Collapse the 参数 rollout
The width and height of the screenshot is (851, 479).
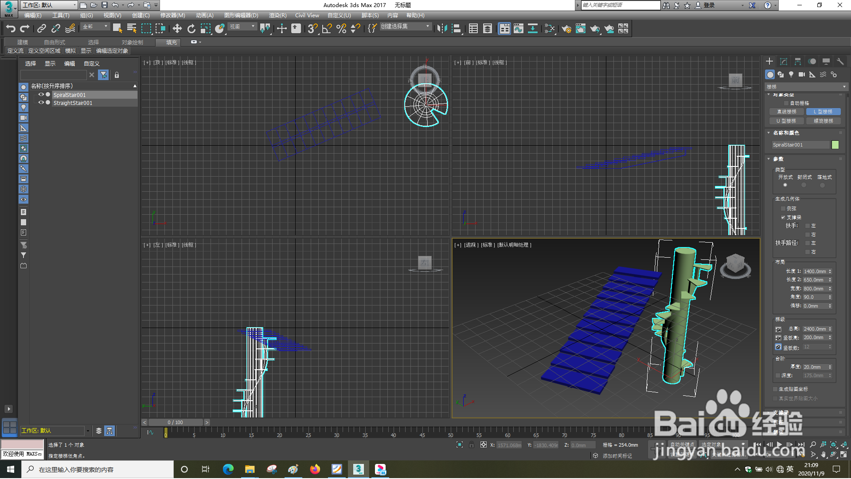pyautogui.click(x=777, y=159)
